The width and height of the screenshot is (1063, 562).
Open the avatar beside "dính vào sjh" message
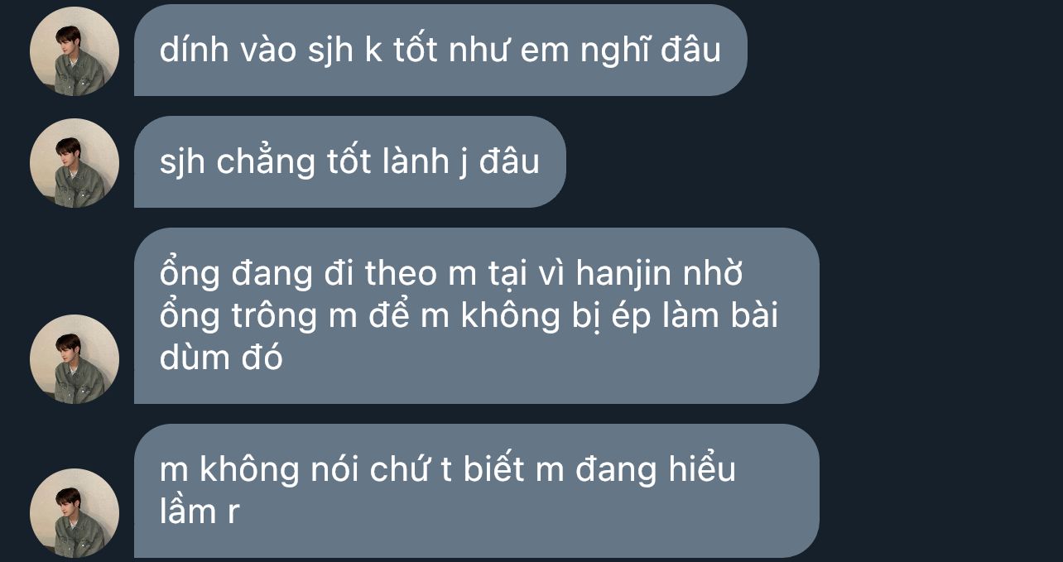[75, 51]
